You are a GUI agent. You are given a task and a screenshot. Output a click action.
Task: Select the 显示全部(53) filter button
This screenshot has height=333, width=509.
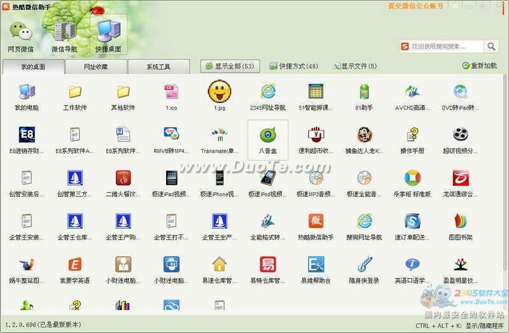coord(230,66)
